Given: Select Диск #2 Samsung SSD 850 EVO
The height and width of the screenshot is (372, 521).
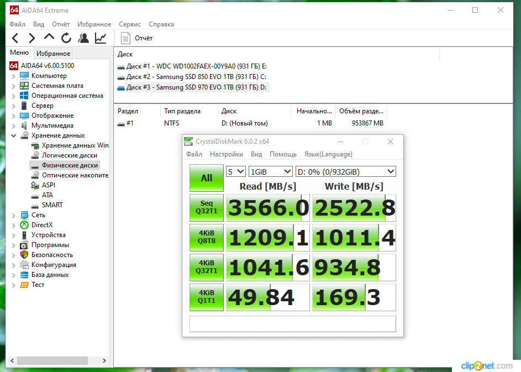Looking at the screenshot, I should [192, 77].
